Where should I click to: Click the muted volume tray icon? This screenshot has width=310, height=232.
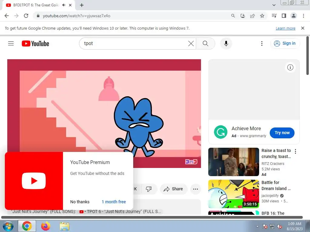pos(279,227)
